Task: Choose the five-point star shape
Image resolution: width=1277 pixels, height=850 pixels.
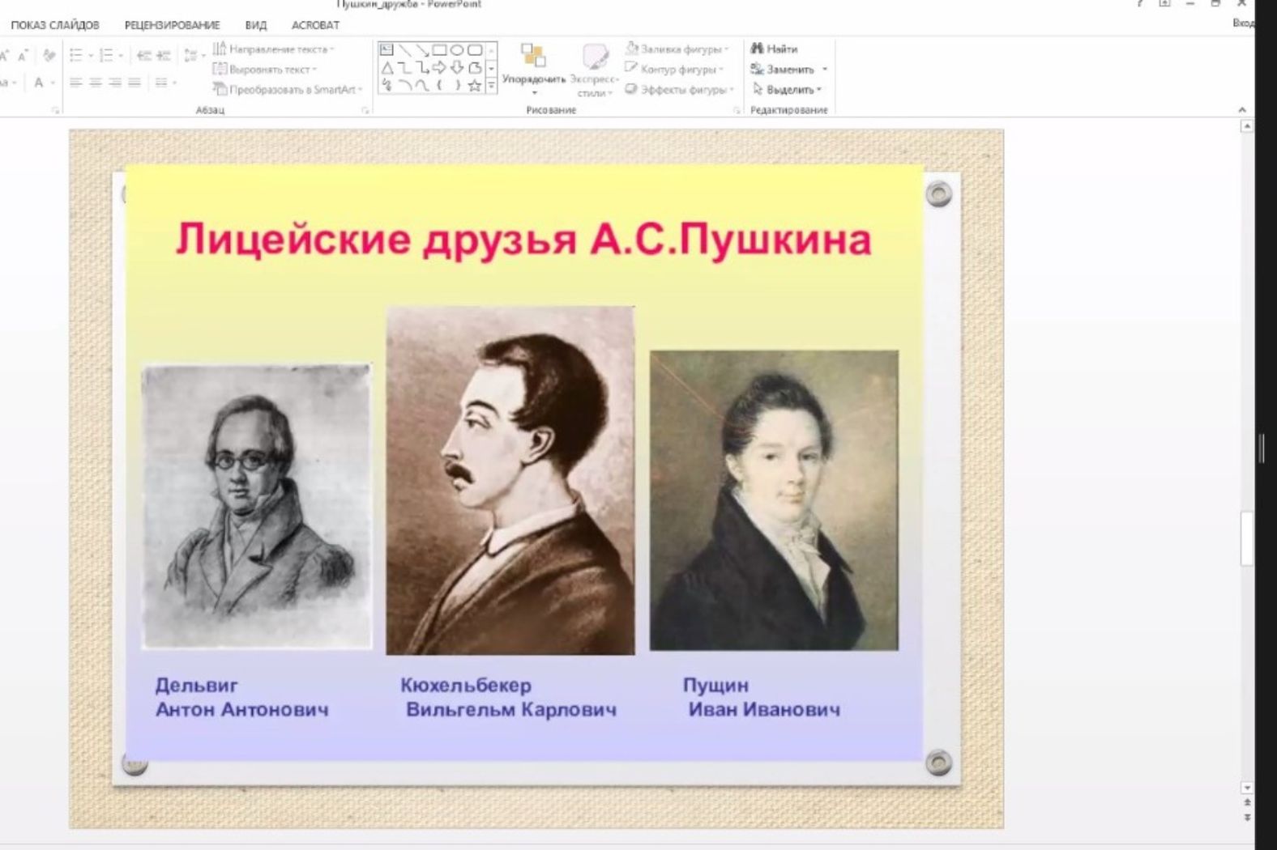Action: click(x=475, y=85)
